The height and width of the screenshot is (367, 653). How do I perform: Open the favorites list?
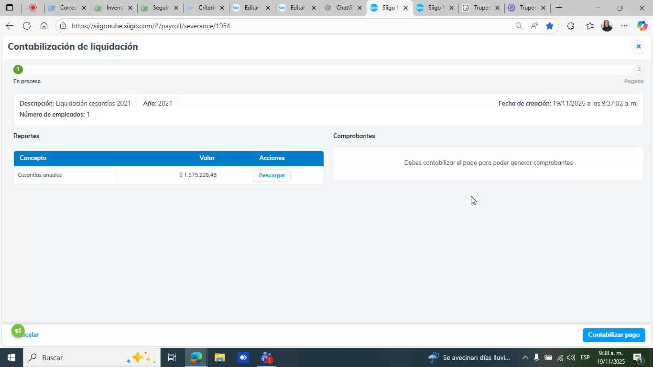[x=590, y=26]
